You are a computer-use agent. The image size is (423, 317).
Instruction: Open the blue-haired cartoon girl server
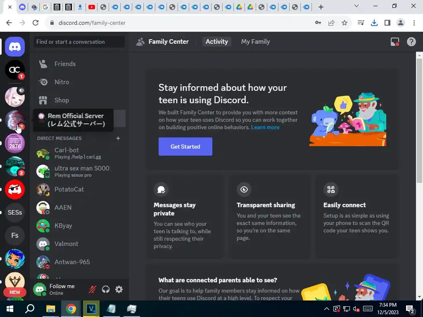click(x=15, y=259)
